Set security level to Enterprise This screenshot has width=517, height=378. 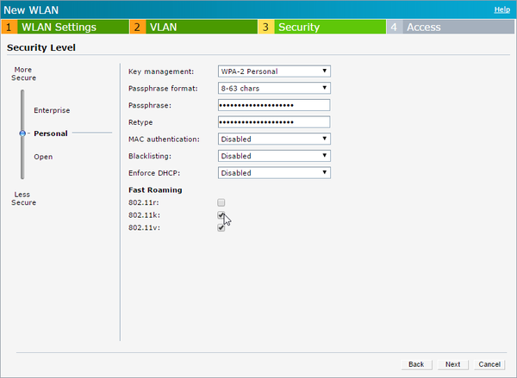pyautogui.click(x=52, y=110)
